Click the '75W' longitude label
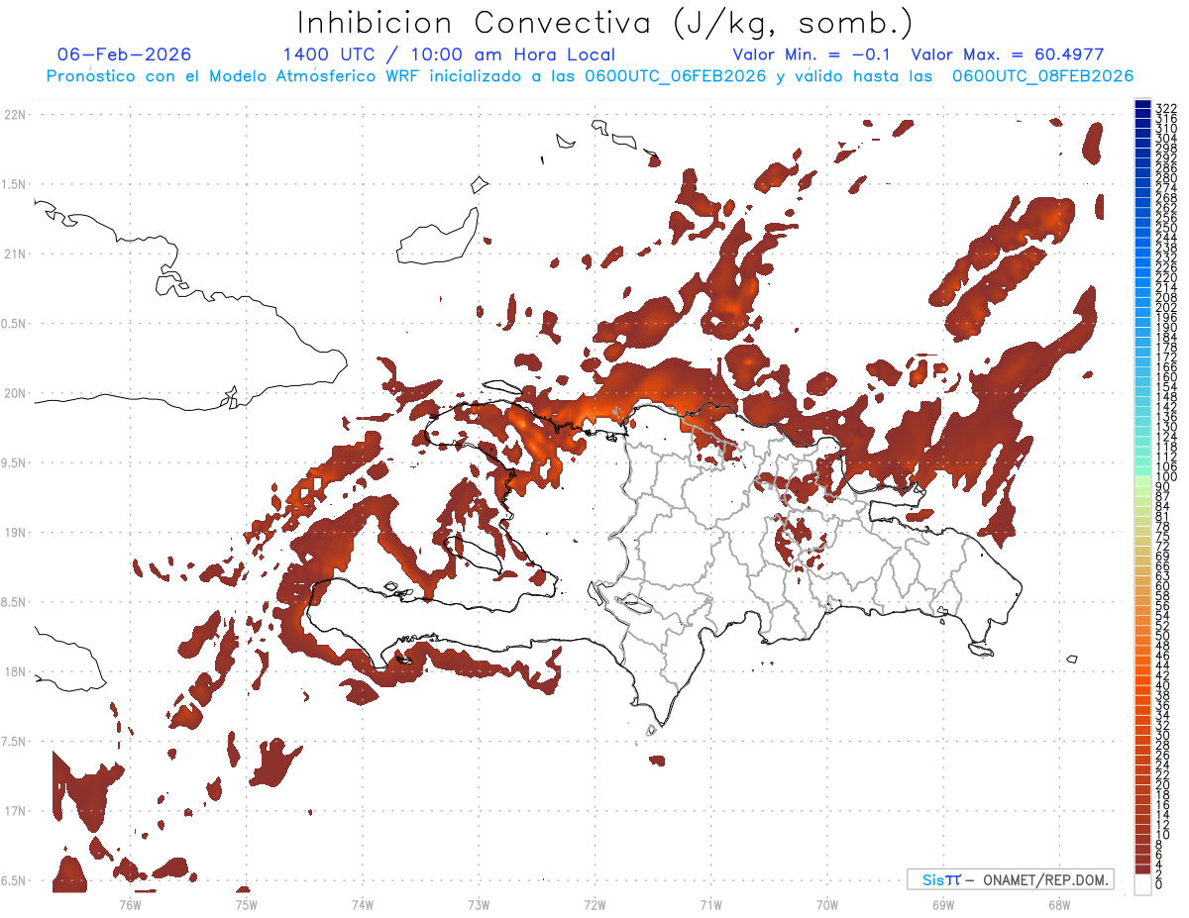Viewport: 1189px width, 918px height. pos(246,903)
